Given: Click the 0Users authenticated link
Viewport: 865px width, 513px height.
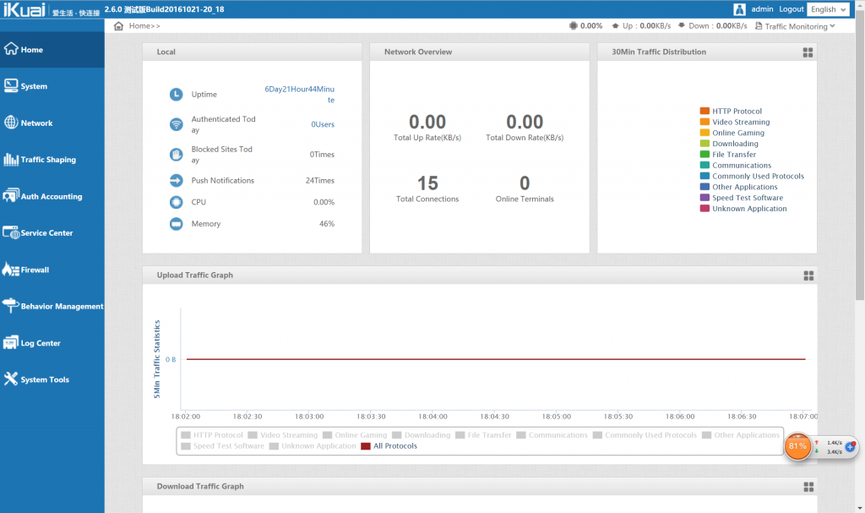Looking at the screenshot, I should (323, 124).
